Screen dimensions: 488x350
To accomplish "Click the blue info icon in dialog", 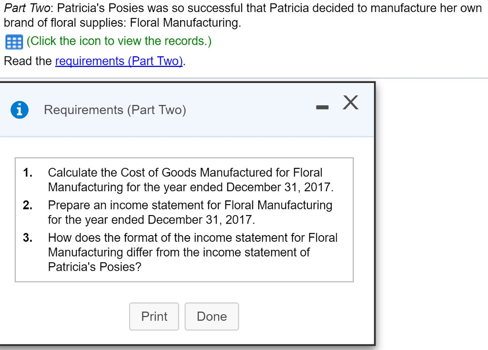I will 19,110.
